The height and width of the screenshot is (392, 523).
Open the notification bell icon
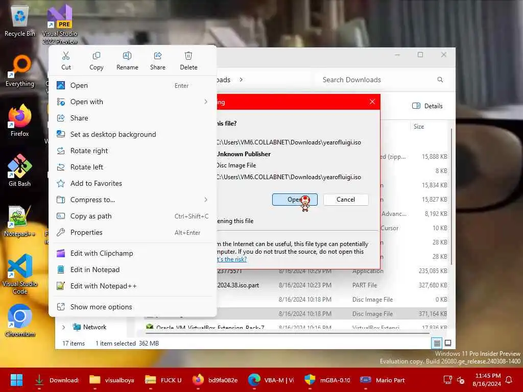(x=509, y=380)
